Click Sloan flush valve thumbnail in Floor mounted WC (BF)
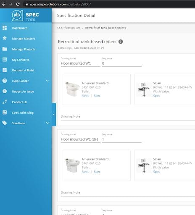 click(x=144, y=165)
